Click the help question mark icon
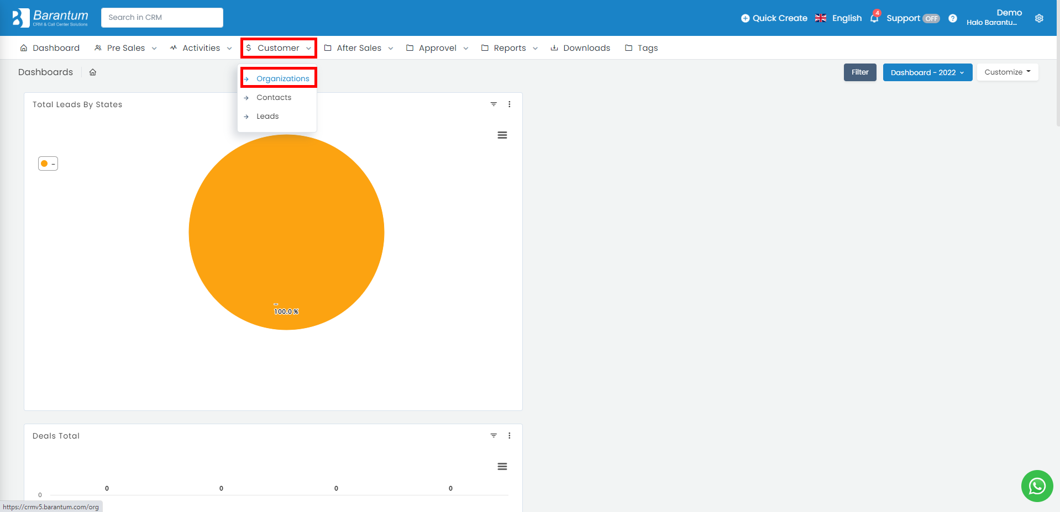Viewport: 1060px width, 512px height. click(952, 18)
